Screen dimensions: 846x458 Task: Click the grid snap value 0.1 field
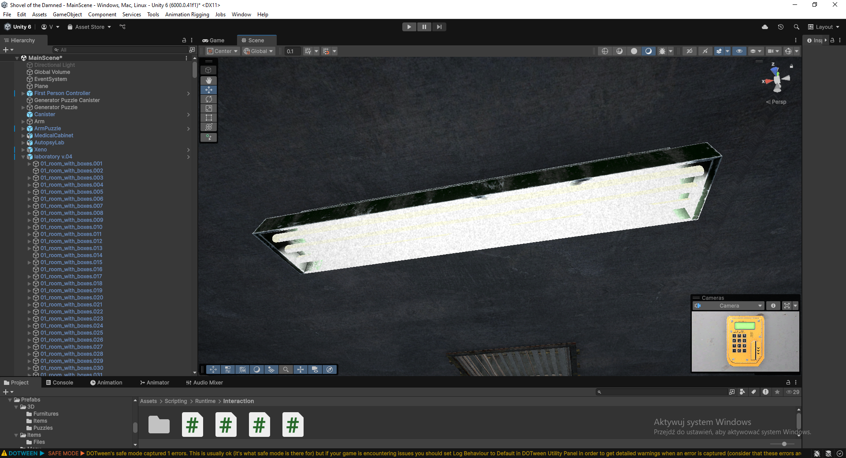(x=293, y=51)
